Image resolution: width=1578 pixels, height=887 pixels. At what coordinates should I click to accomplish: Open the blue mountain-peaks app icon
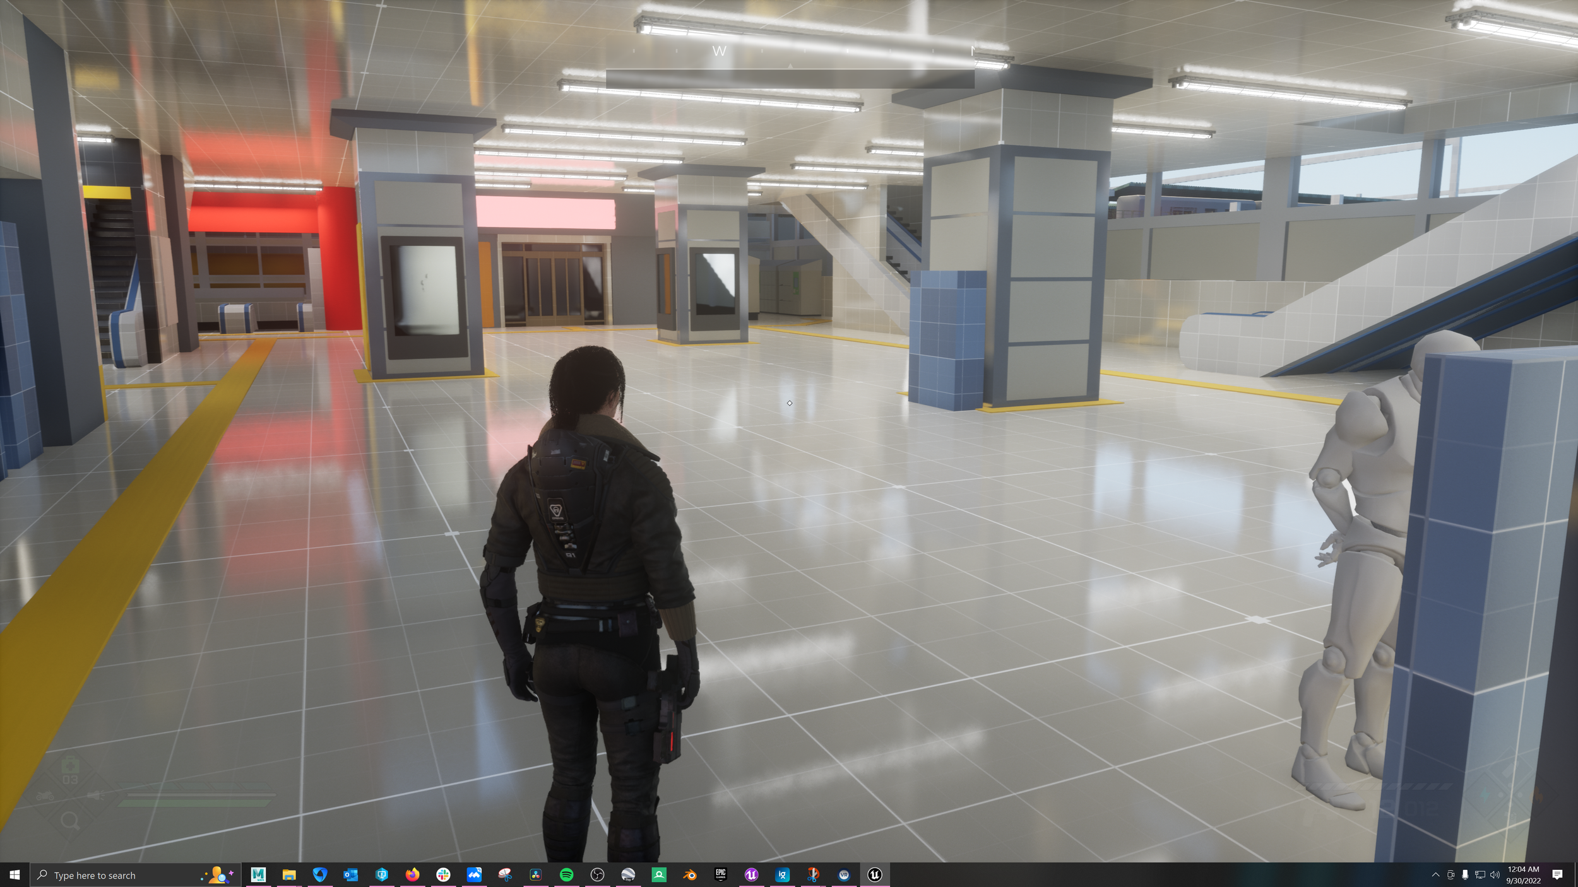point(474,874)
